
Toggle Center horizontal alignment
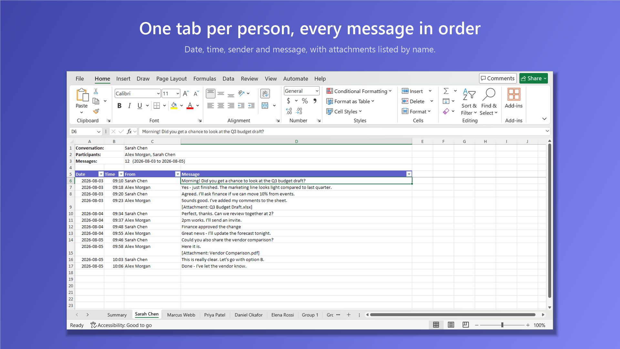tap(221, 106)
